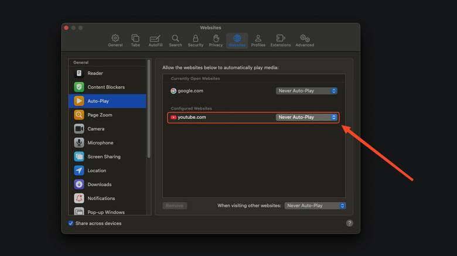Switch to the Tabs preferences pane
Screen dimensions: 457x256
[x=135, y=40]
